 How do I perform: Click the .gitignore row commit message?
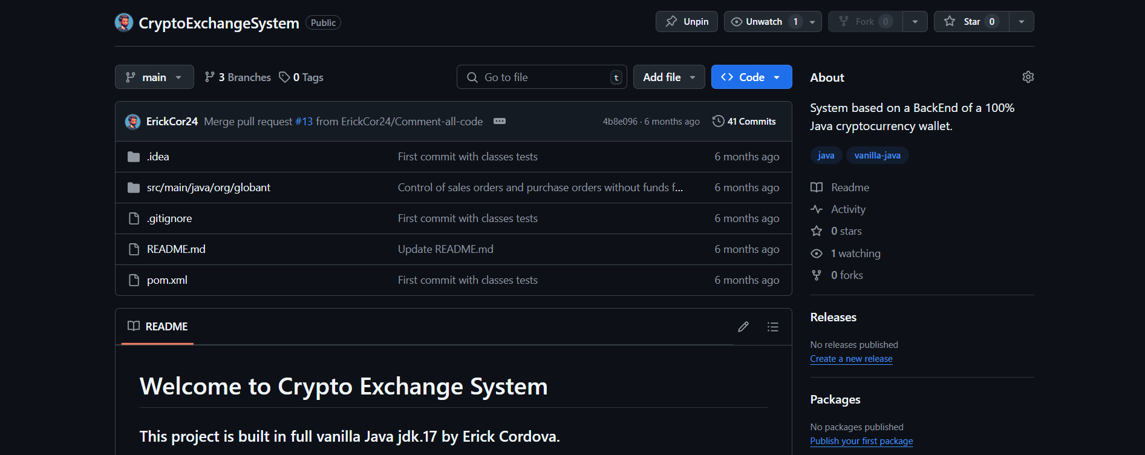click(x=468, y=218)
